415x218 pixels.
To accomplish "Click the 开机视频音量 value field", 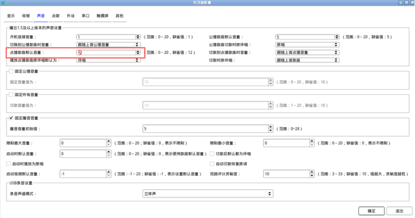I will (106, 37).
